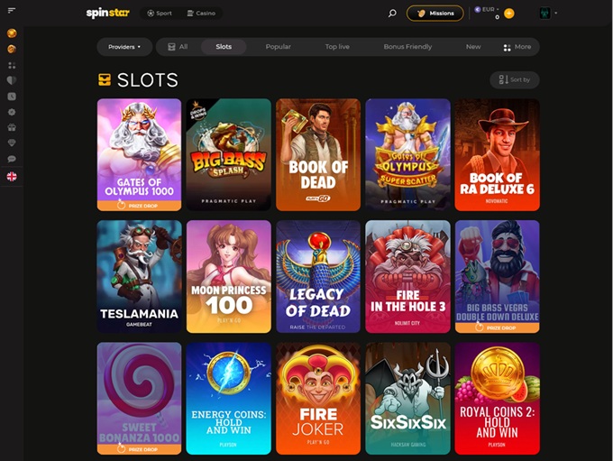Select the Top live tab
The width and height of the screenshot is (613, 461).
(337, 47)
